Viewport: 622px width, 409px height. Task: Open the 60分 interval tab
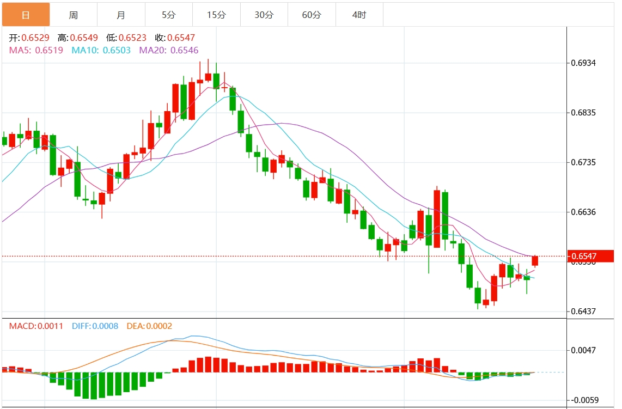312,15
